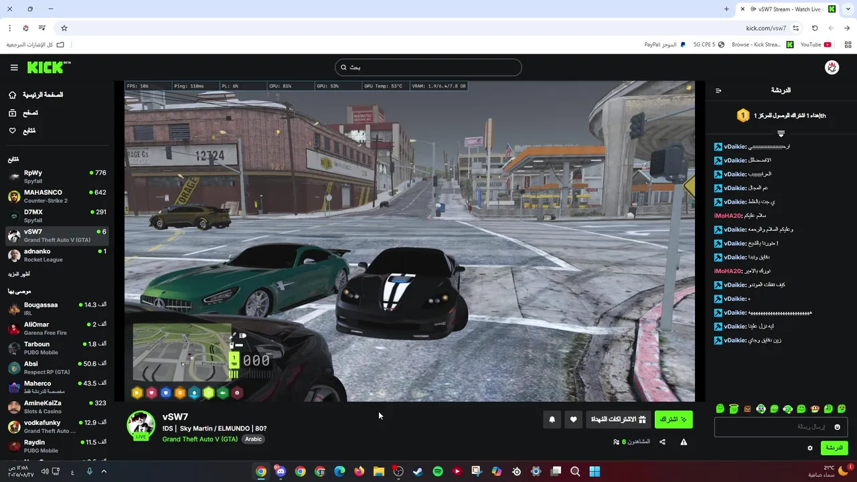Viewport: 857px width, 482px height.
Task: Expand the pinned gift leaderboard chevron
Action: tap(781, 134)
